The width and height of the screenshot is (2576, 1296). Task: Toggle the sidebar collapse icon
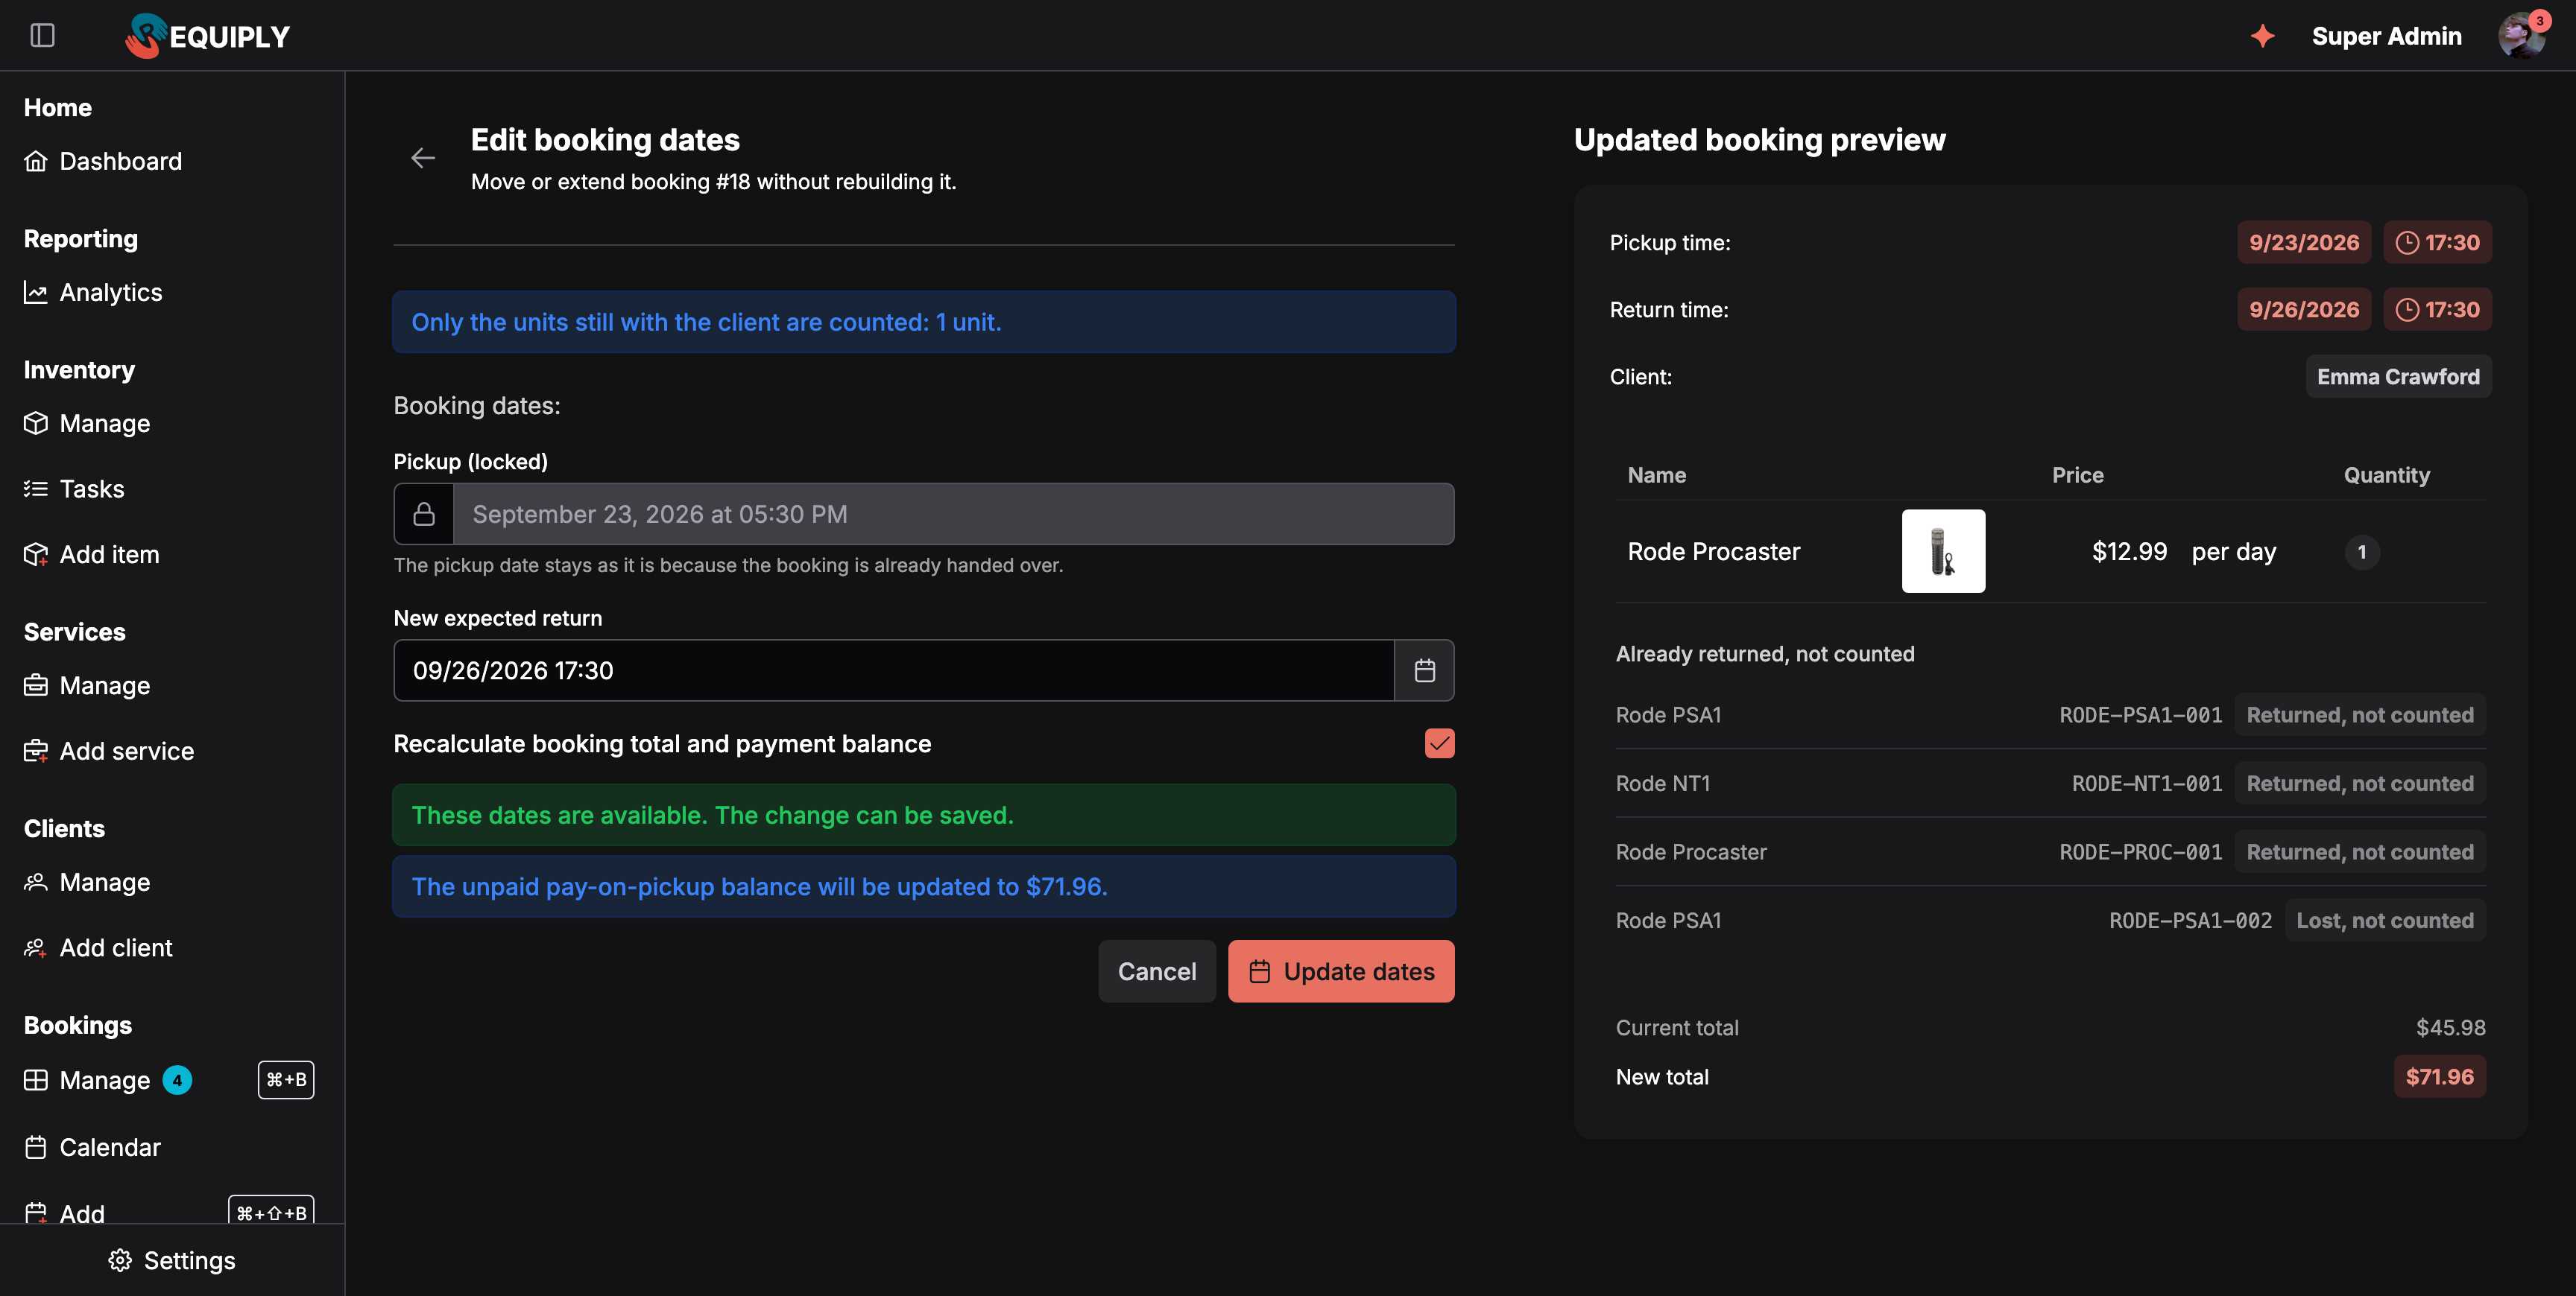(x=42, y=36)
